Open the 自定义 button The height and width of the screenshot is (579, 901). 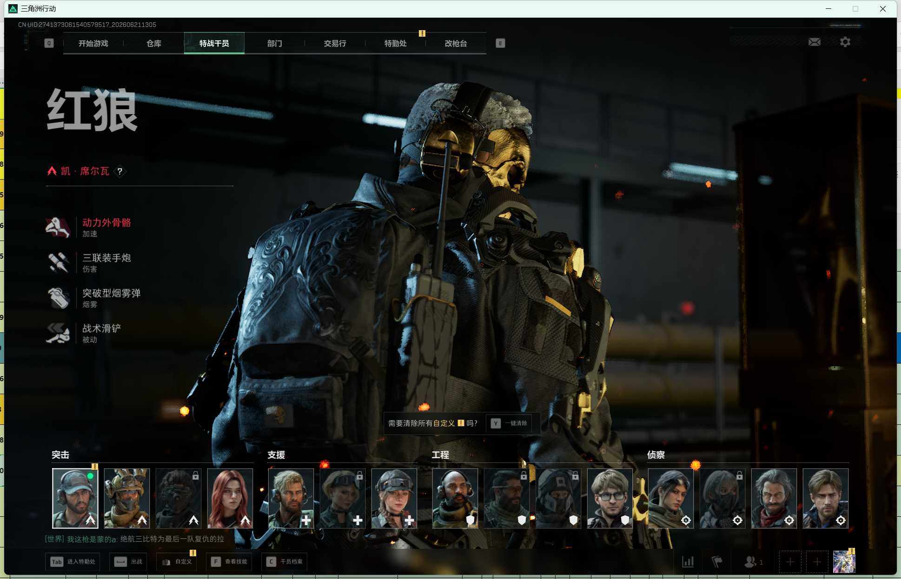pyautogui.click(x=177, y=562)
